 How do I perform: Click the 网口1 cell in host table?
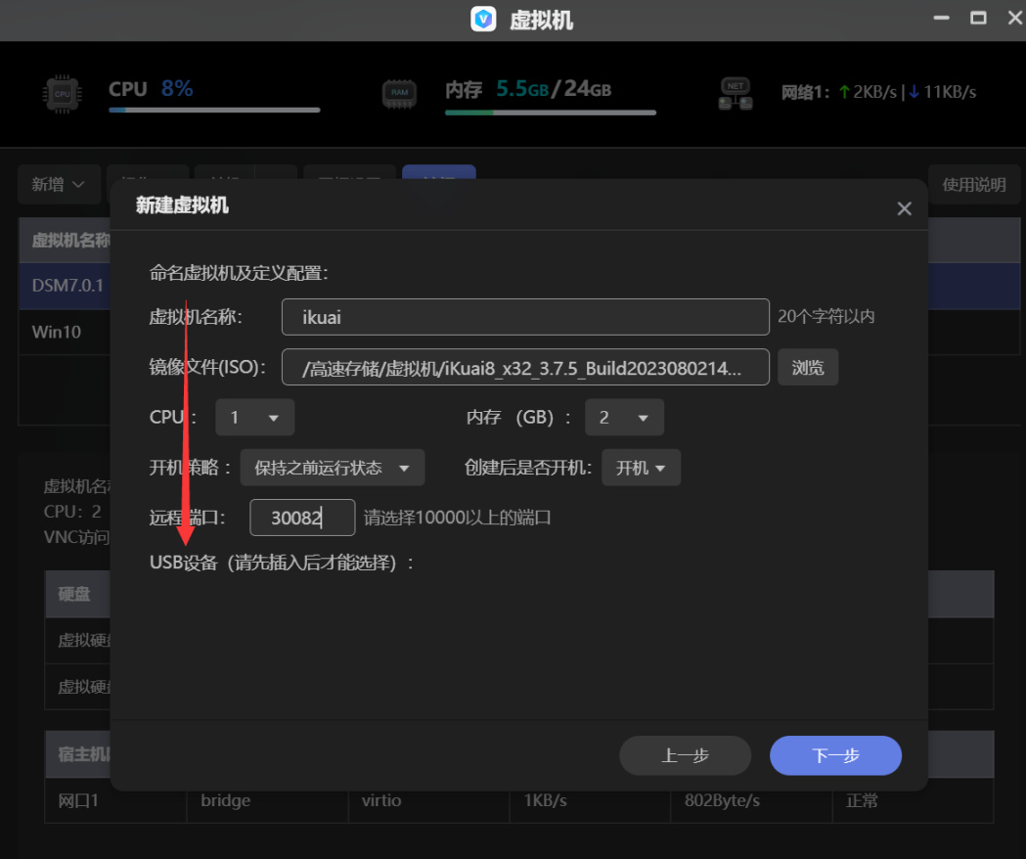coord(115,800)
